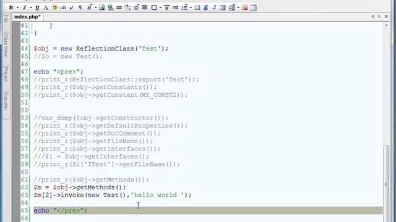The image size is (396, 222).
Task: Click line number 66 in gutter
Action: pyautogui.click(x=25, y=218)
